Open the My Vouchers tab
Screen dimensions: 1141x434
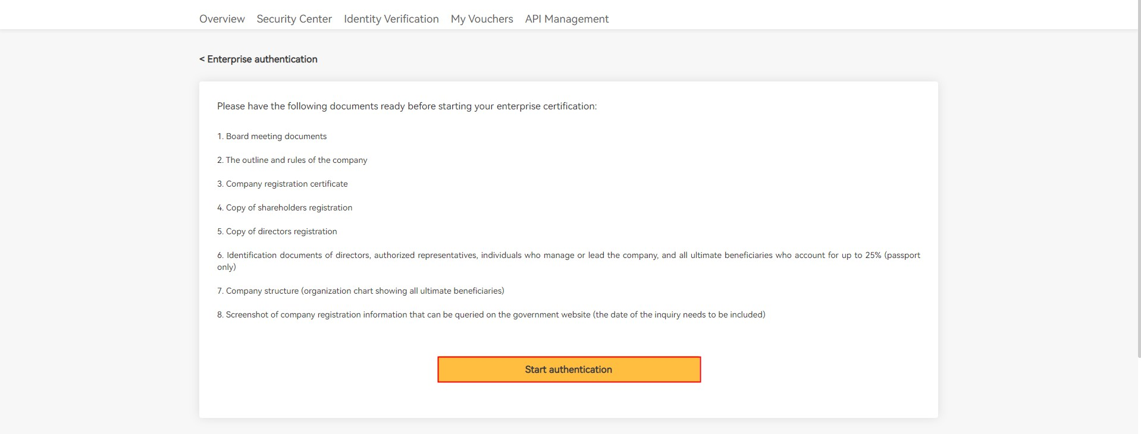point(481,19)
